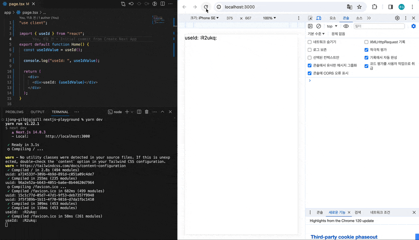This screenshot has height=240, width=419.
Task: Create a live expression with eye icon
Action: (x=346, y=26)
